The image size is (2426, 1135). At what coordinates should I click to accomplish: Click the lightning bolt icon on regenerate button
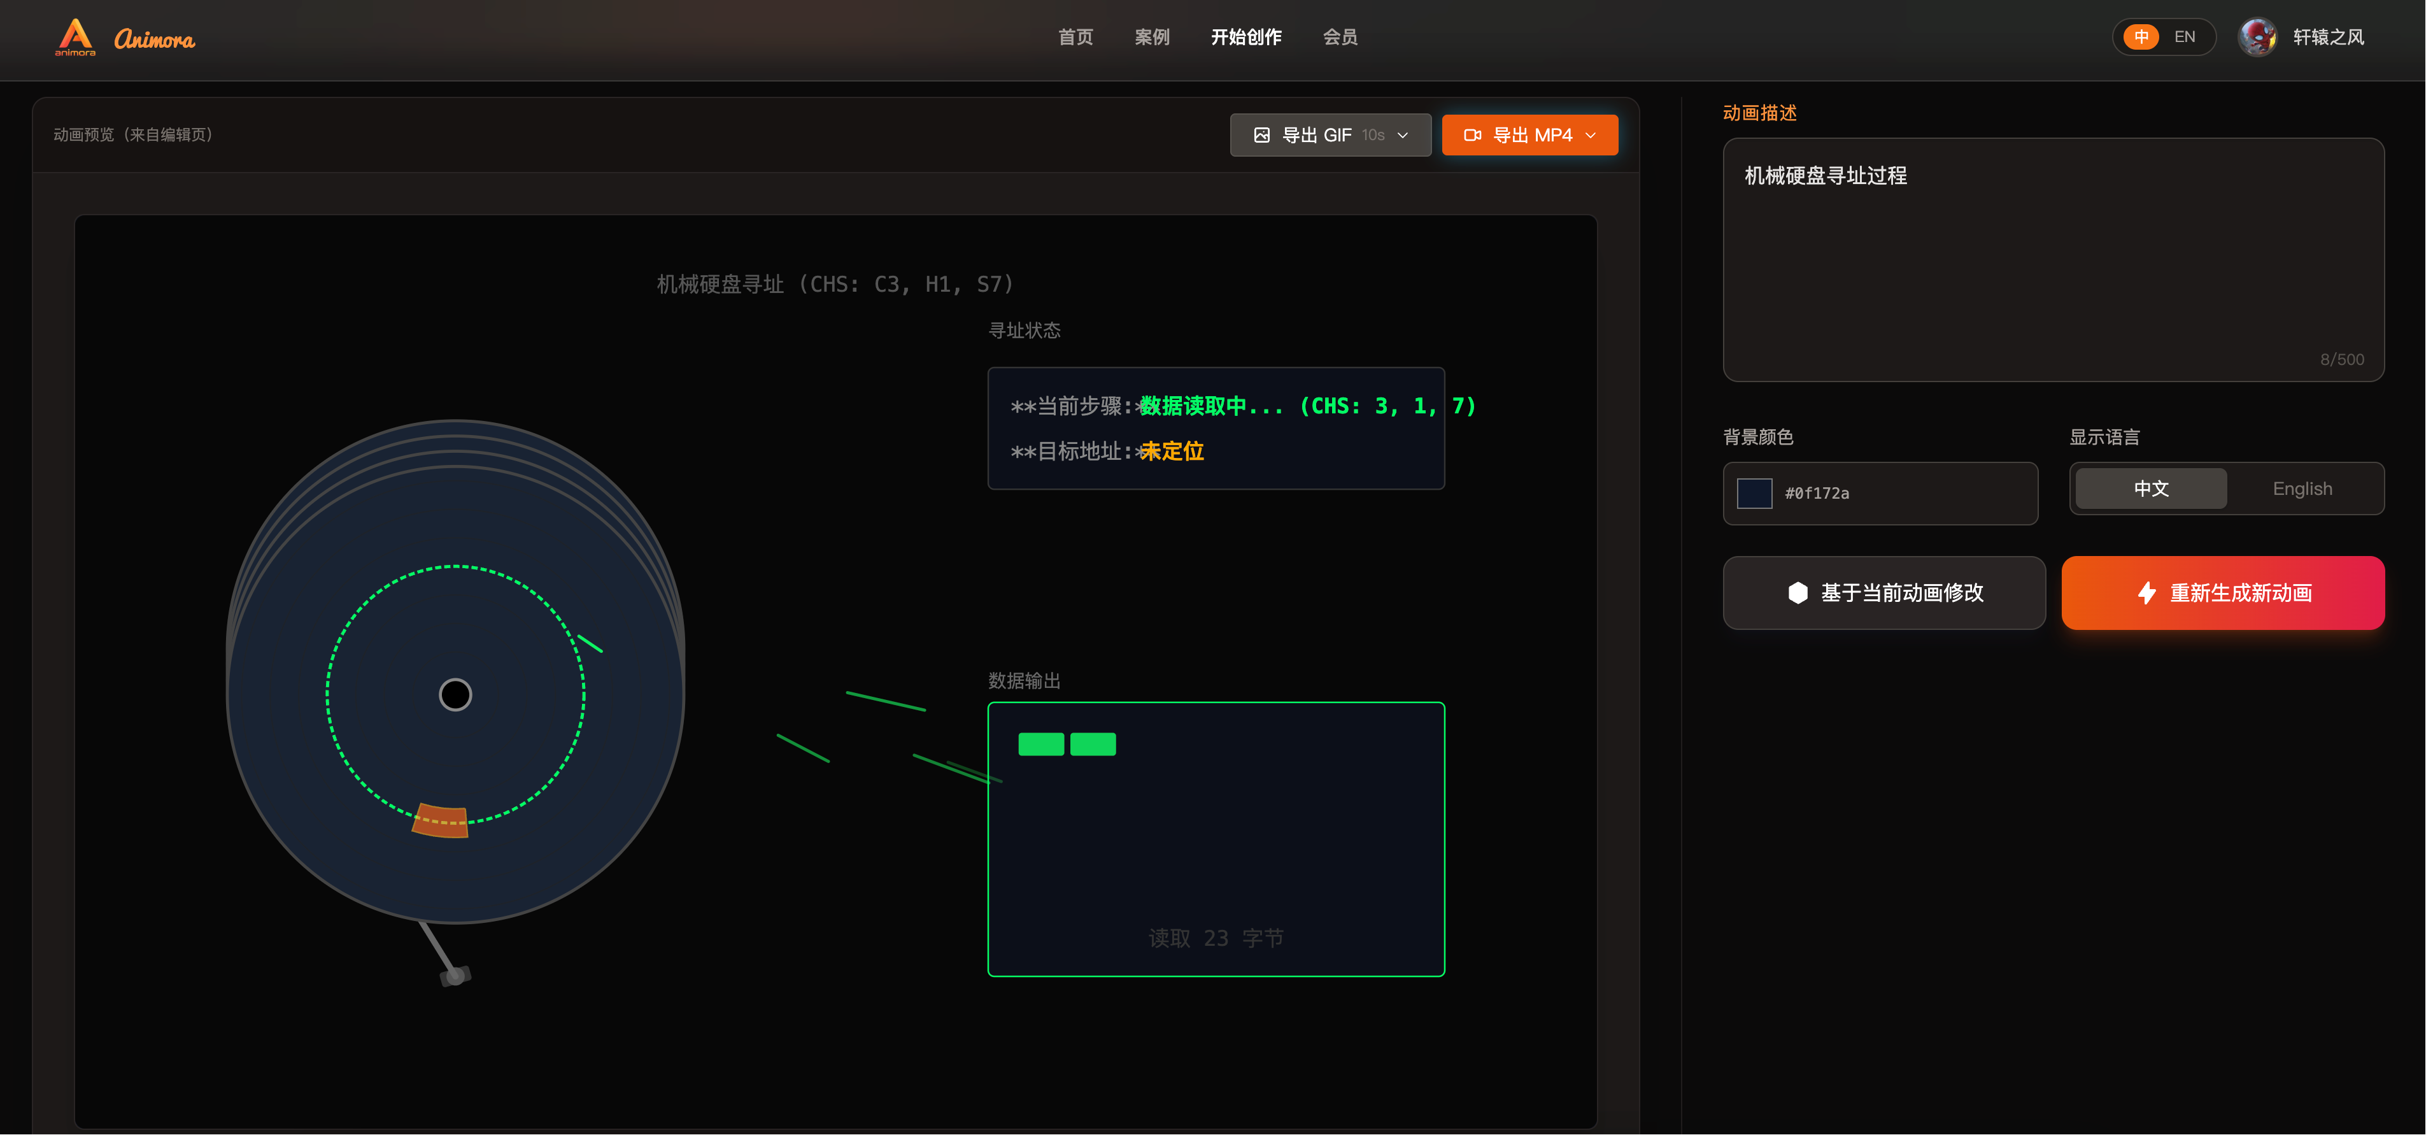(2146, 592)
